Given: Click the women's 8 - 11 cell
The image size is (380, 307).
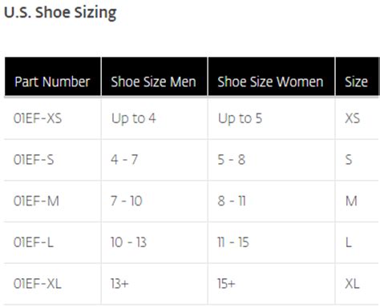Looking at the screenshot, I should (271, 201).
